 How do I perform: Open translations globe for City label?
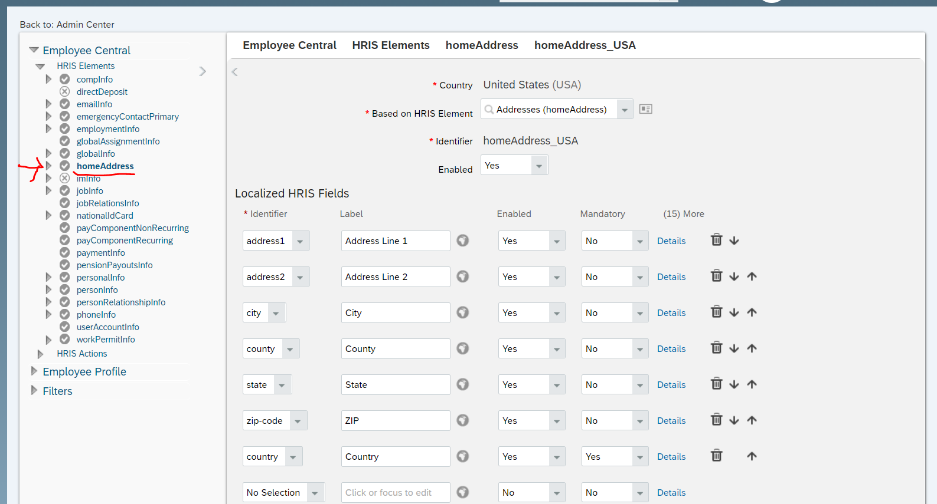coord(463,312)
